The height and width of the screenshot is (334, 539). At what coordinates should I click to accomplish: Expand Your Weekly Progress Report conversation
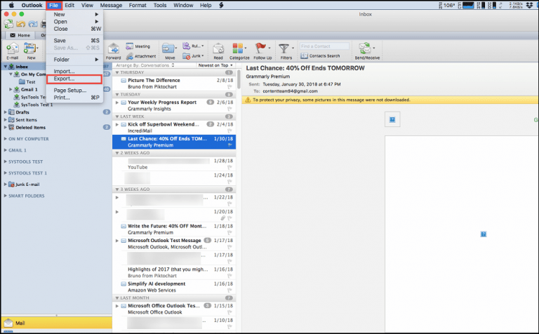[117, 102]
